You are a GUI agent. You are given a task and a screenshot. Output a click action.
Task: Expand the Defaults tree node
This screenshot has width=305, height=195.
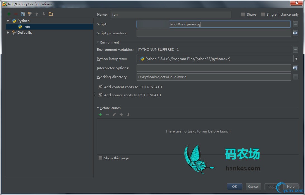[8, 32]
